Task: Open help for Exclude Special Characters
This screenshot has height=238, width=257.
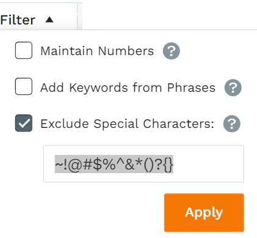Action: click(232, 124)
